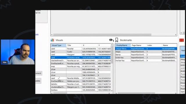Click the upper panel horizontal scrollbar thumb
The image size is (186, 104).
coord(102,35)
